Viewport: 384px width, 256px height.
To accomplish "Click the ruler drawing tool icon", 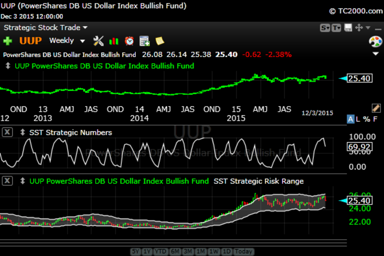I will point(376,108).
